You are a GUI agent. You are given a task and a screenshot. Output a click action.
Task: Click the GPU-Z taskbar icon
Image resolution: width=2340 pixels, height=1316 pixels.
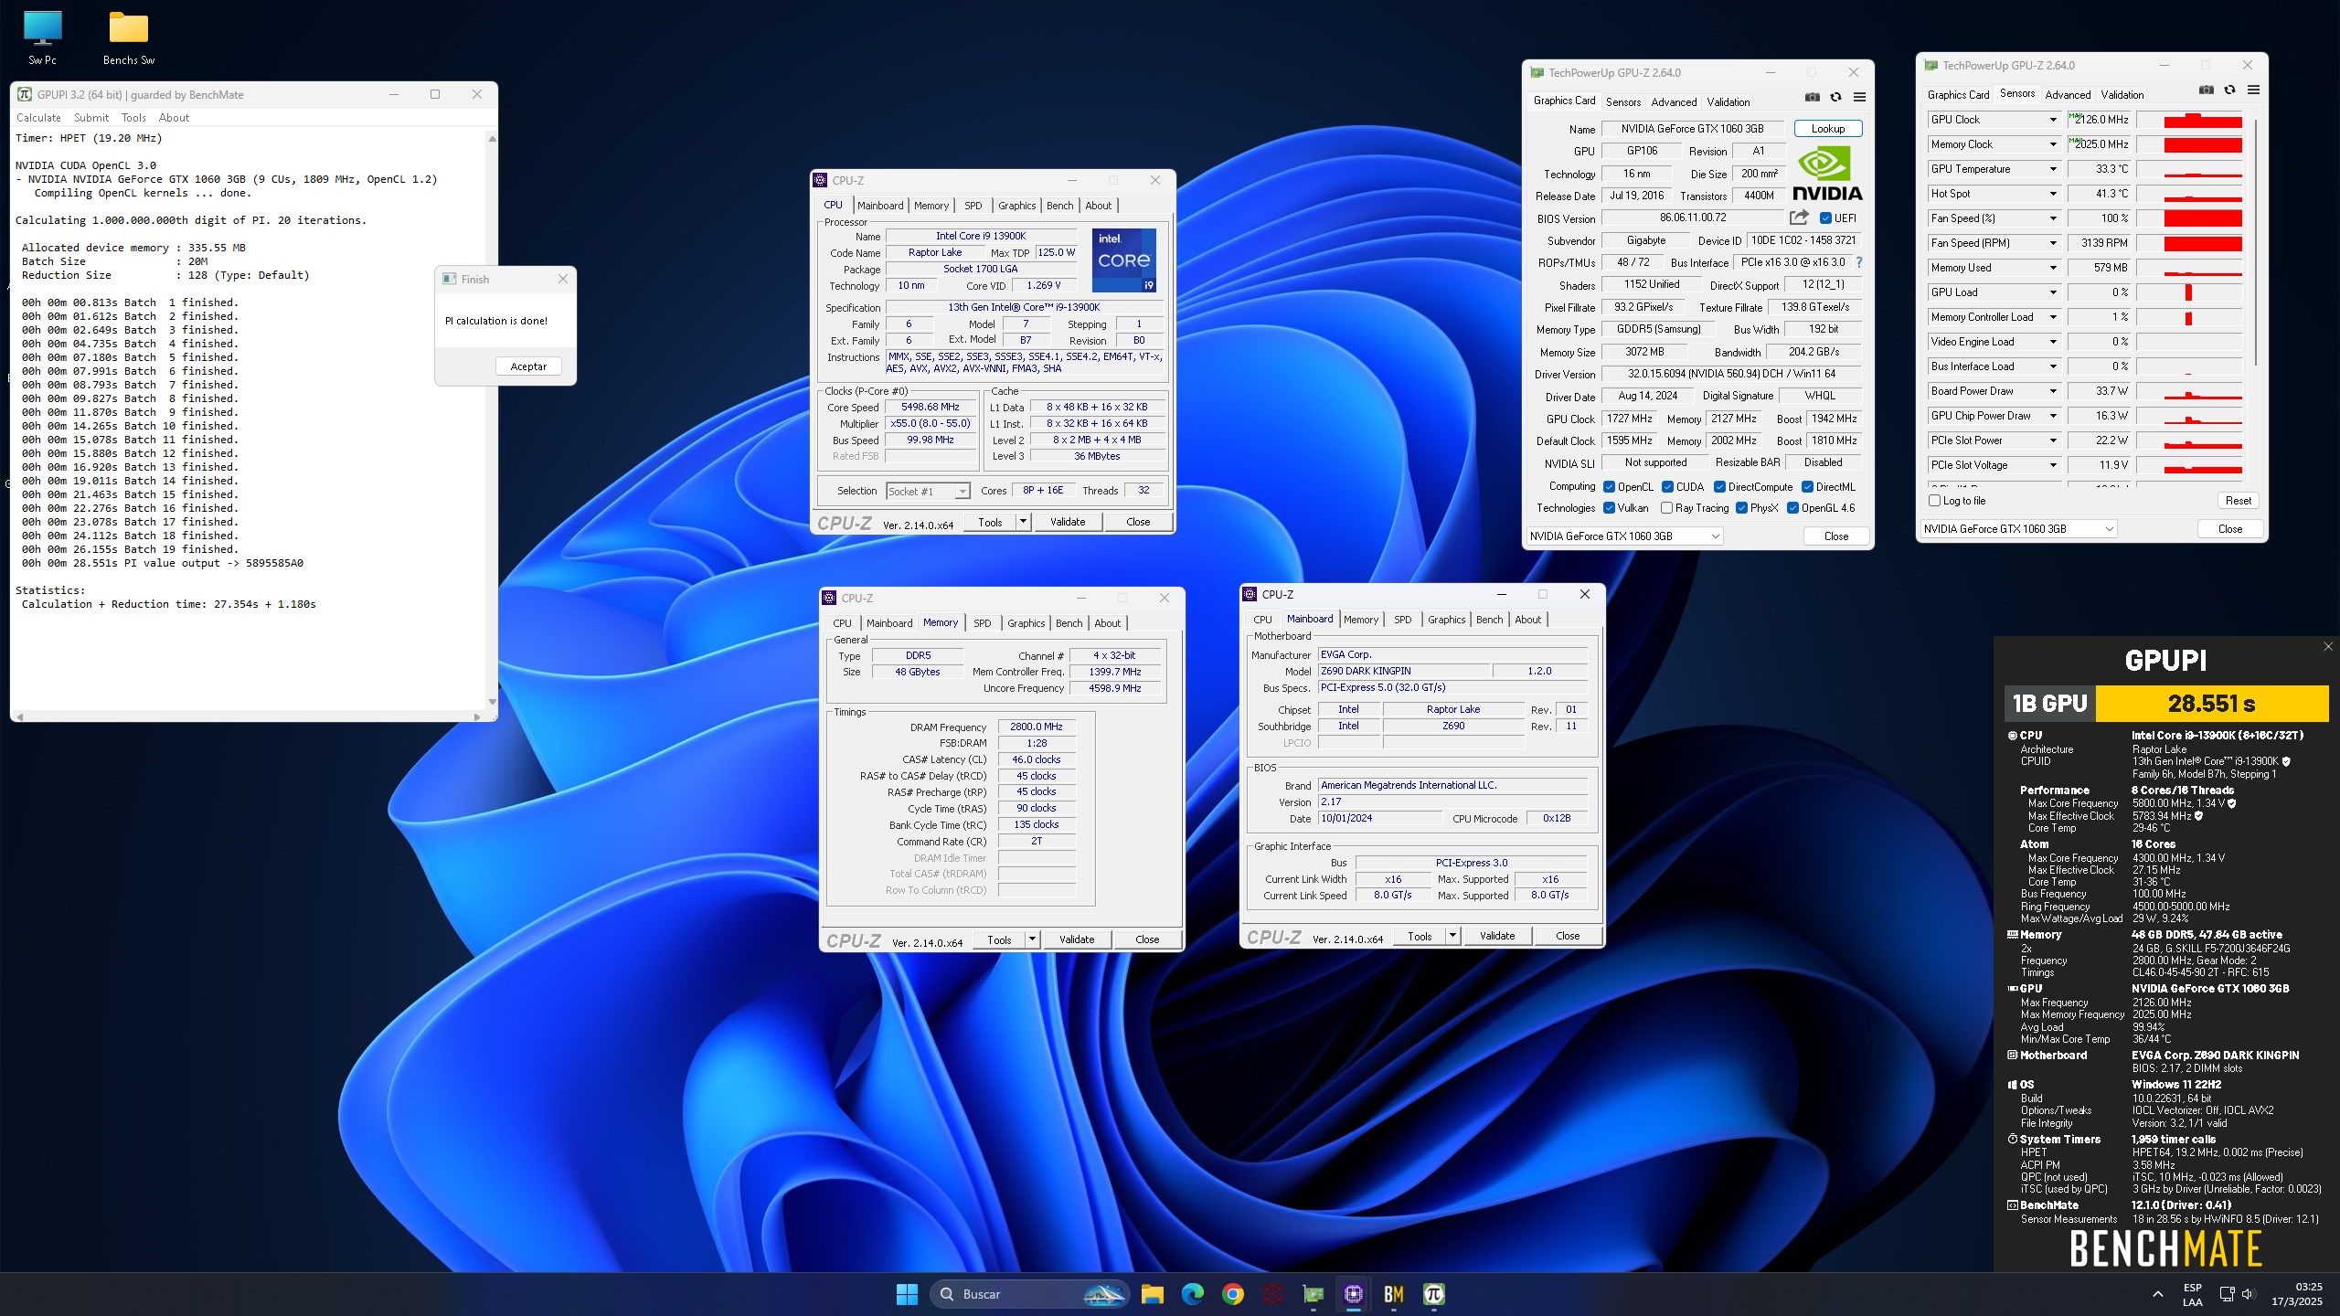(x=1313, y=1294)
